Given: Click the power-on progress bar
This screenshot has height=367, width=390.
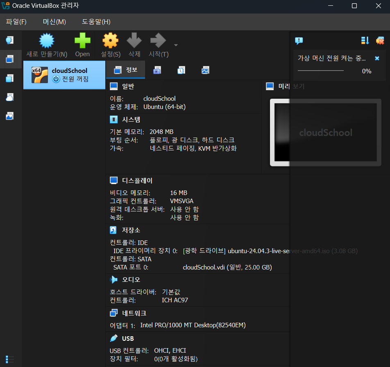Looking at the screenshot, I should click(321, 71).
